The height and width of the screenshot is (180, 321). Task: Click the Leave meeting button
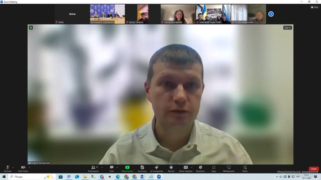tap(313, 169)
